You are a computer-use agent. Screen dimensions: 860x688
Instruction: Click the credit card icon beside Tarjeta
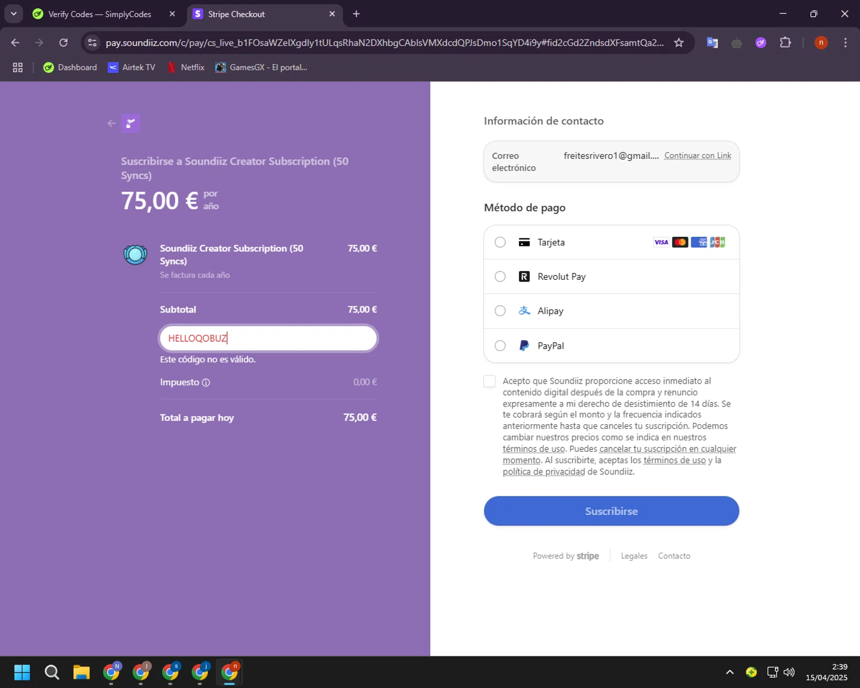[524, 242]
